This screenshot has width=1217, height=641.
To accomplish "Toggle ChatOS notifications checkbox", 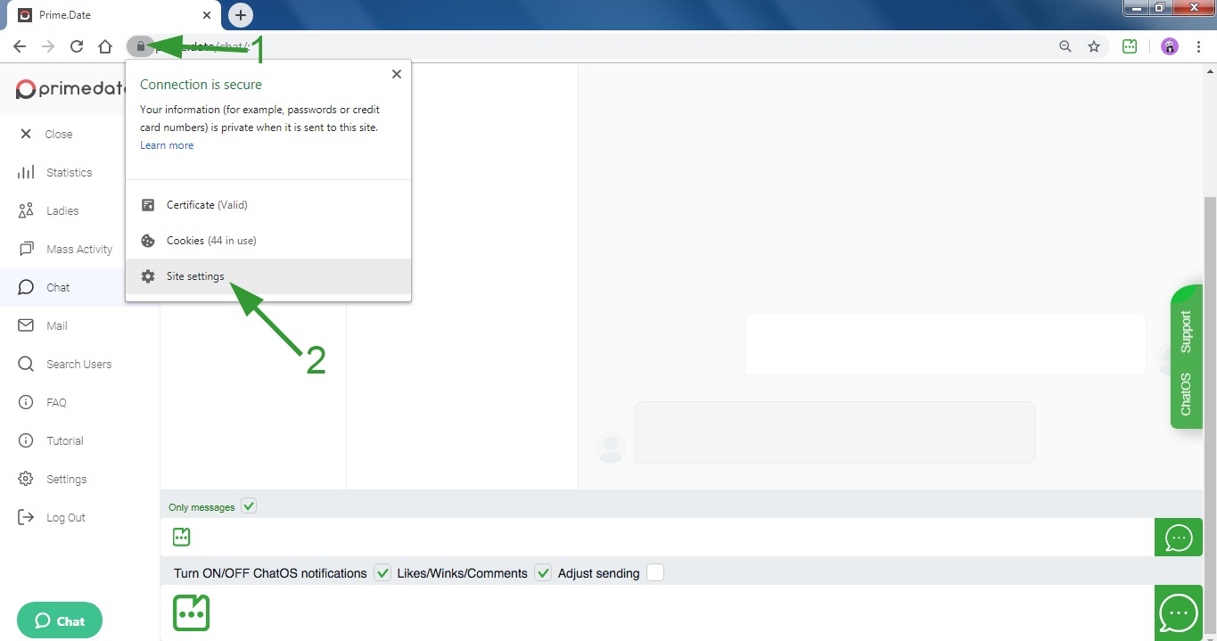I will click(382, 572).
